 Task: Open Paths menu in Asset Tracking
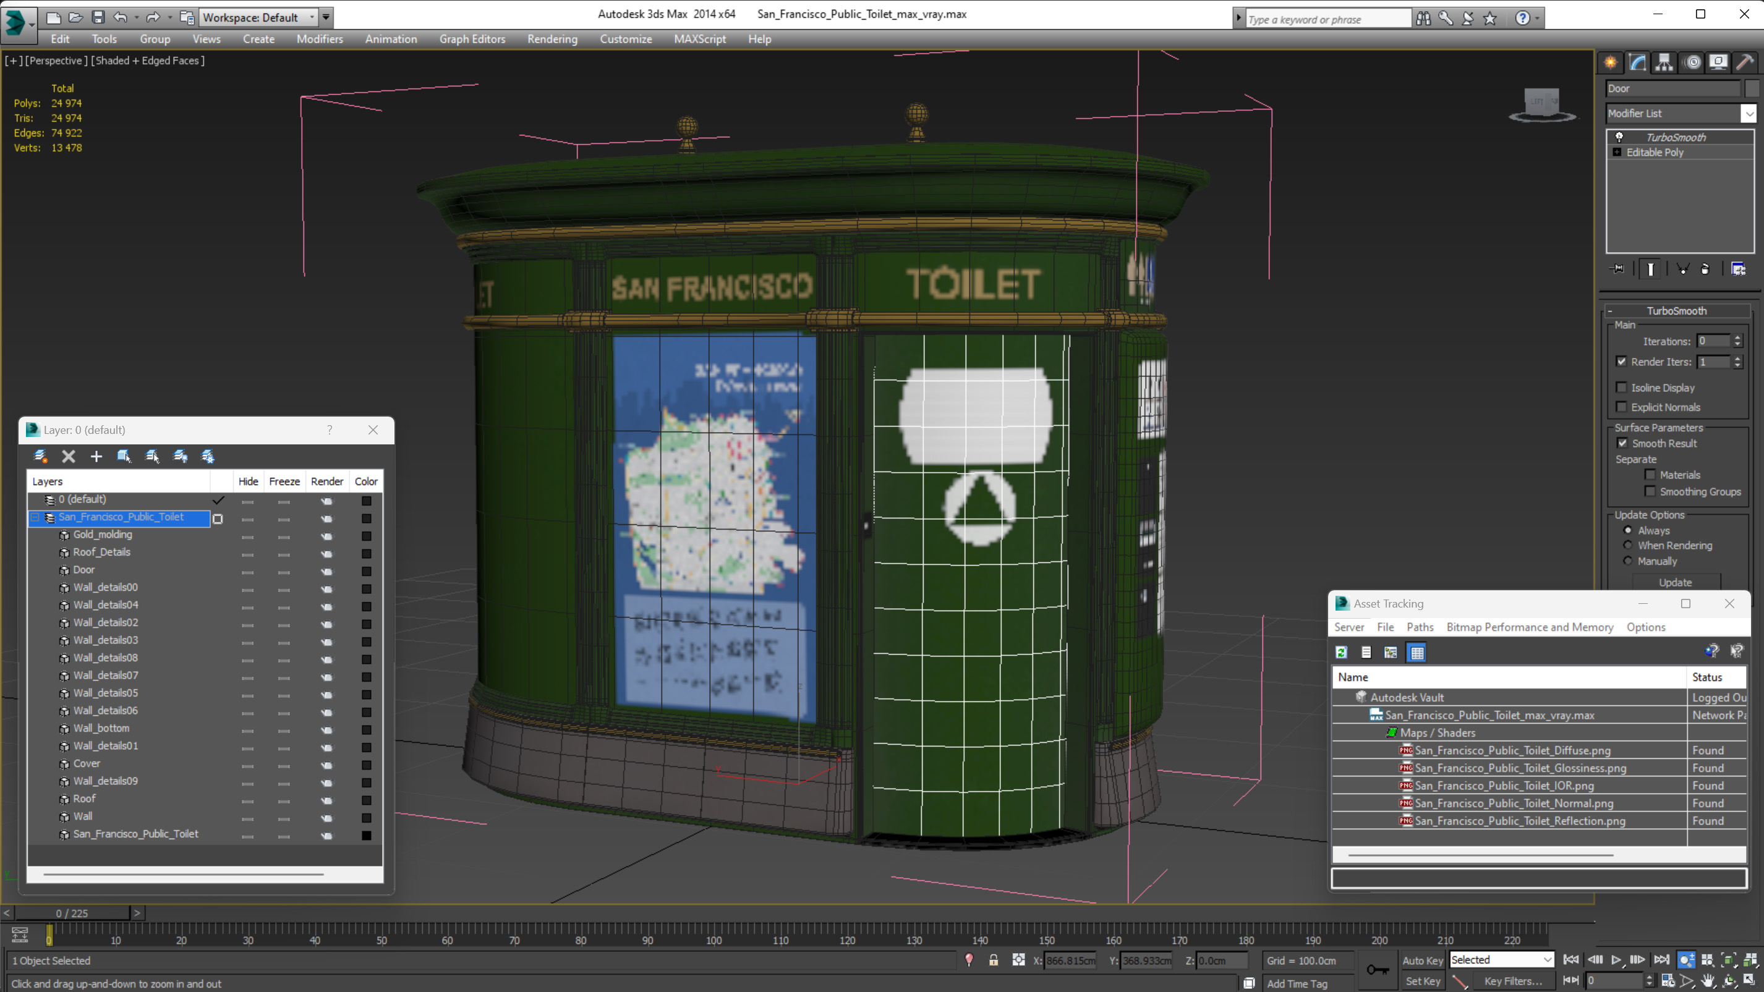click(x=1420, y=627)
